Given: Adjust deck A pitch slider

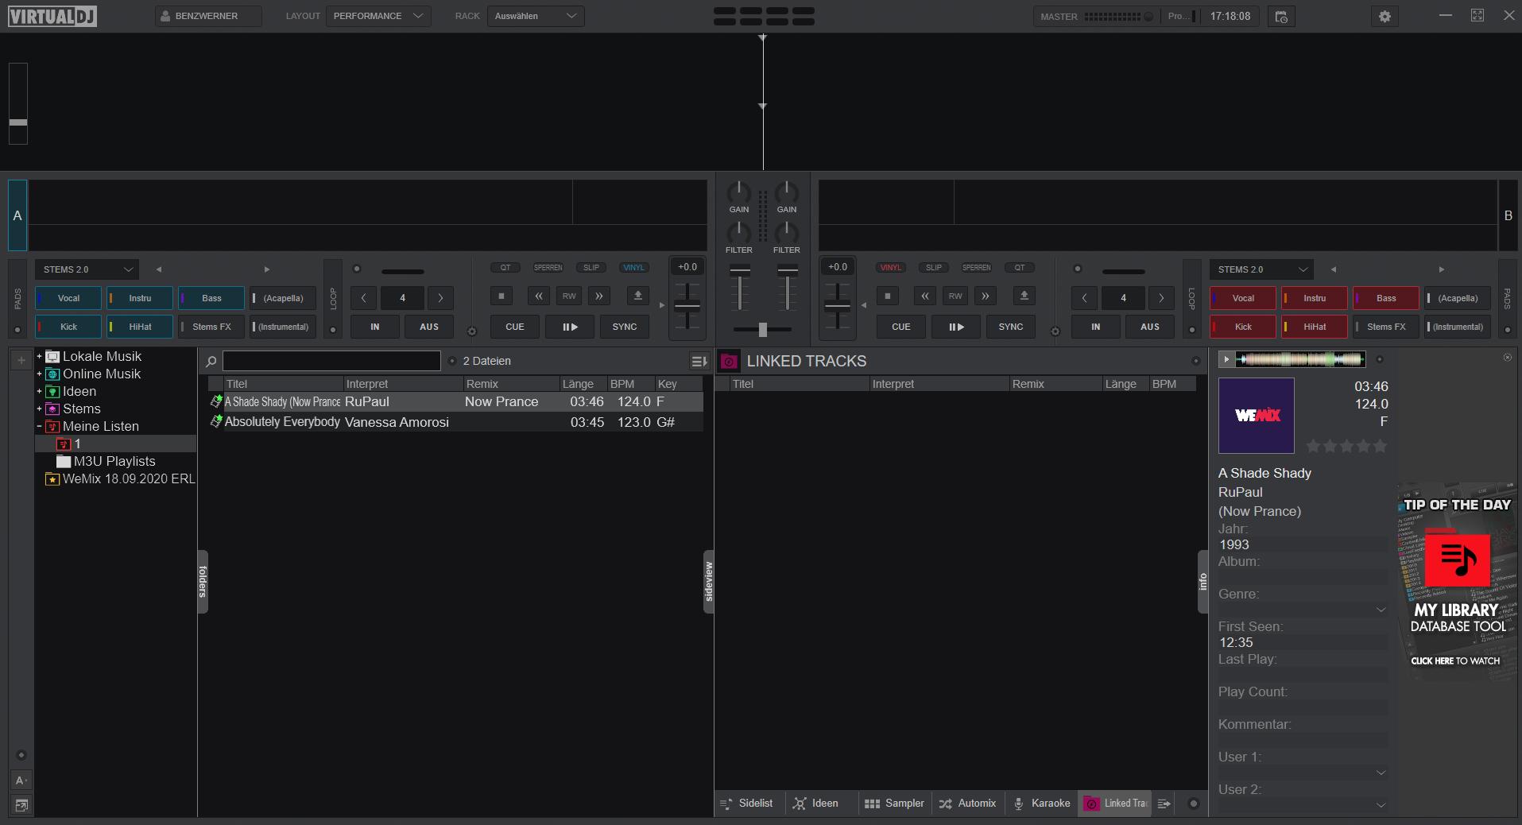Looking at the screenshot, I should pos(687,306).
